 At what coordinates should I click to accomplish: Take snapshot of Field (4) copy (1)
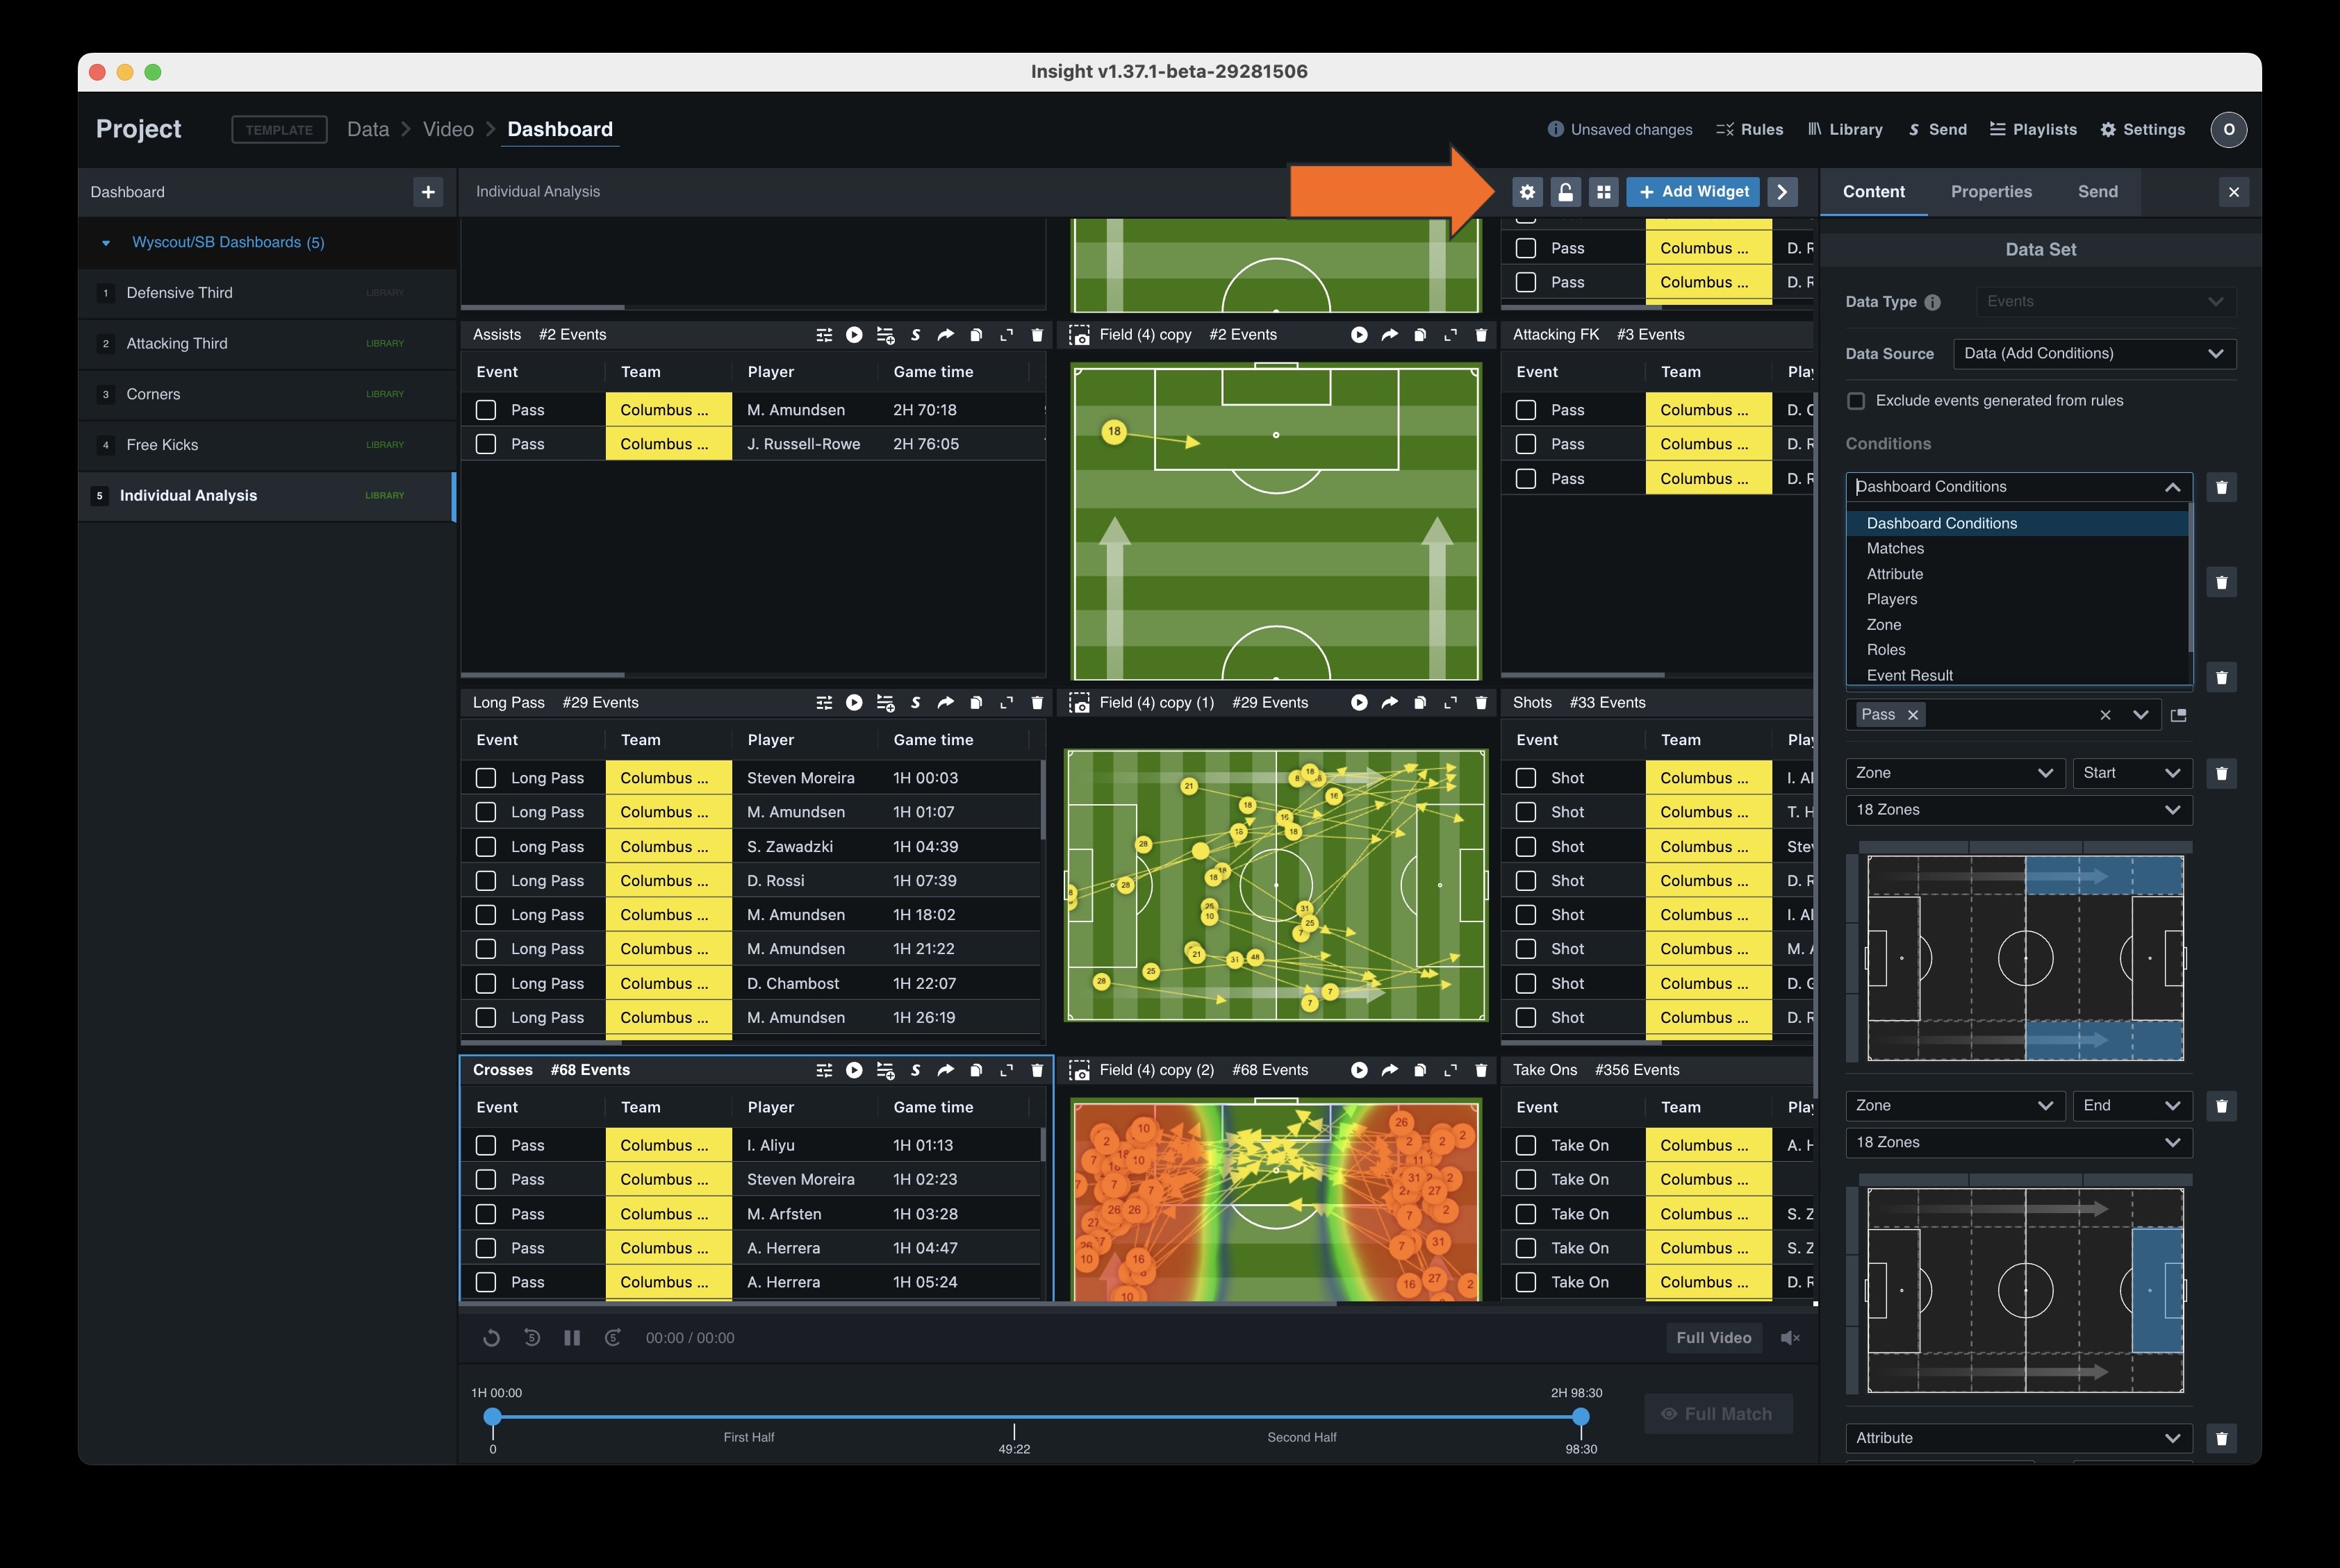[1080, 703]
